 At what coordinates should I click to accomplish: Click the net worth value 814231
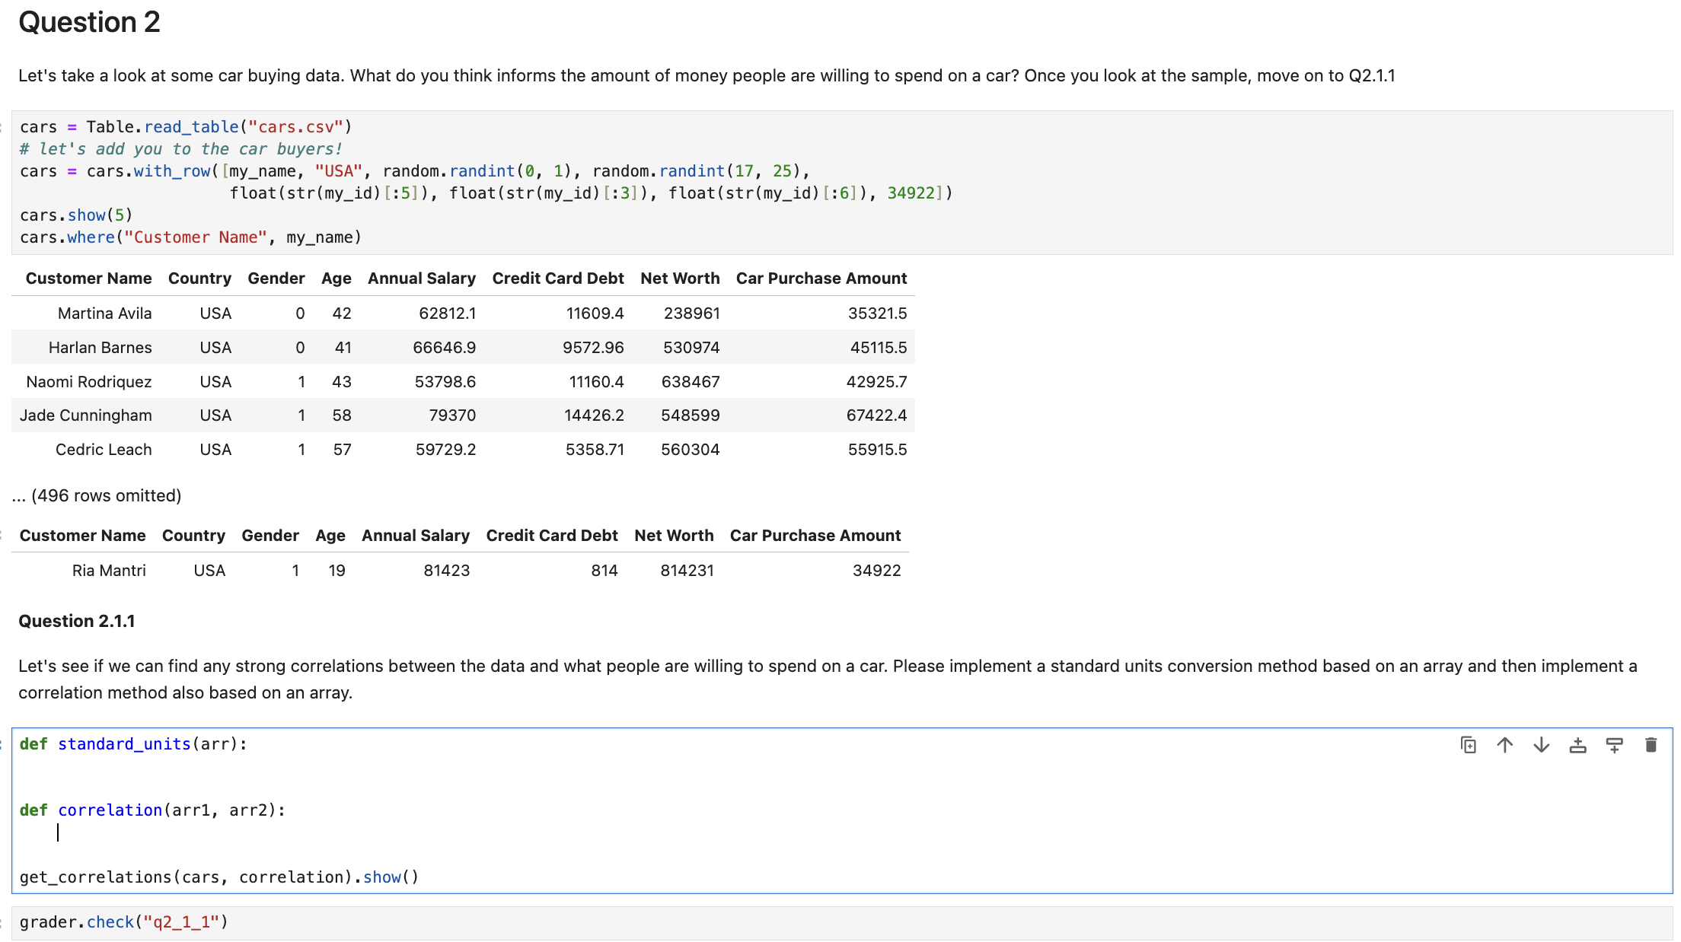click(687, 571)
